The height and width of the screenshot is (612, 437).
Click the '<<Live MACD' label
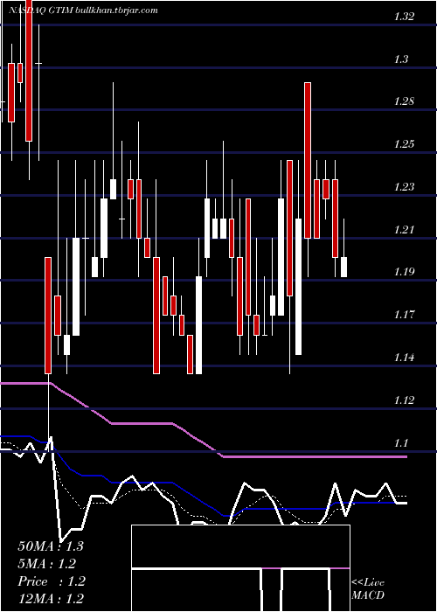point(368,589)
